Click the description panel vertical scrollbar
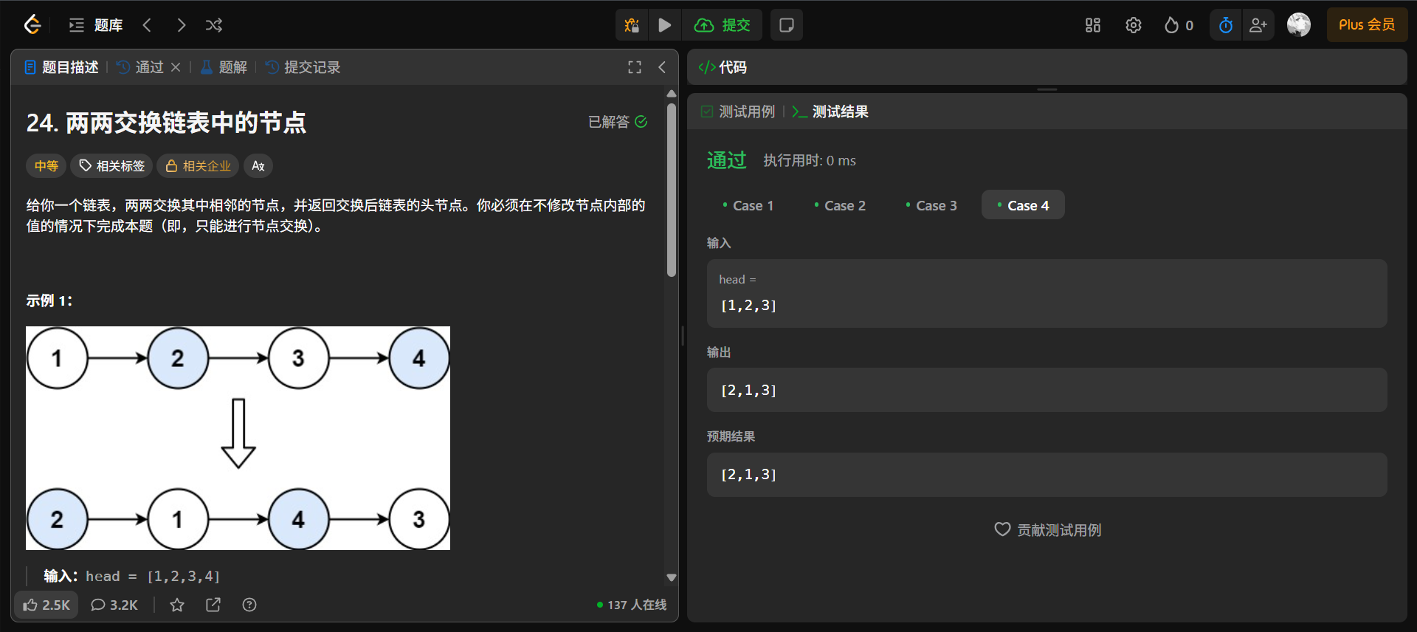This screenshot has height=632, width=1417. [672, 190]
